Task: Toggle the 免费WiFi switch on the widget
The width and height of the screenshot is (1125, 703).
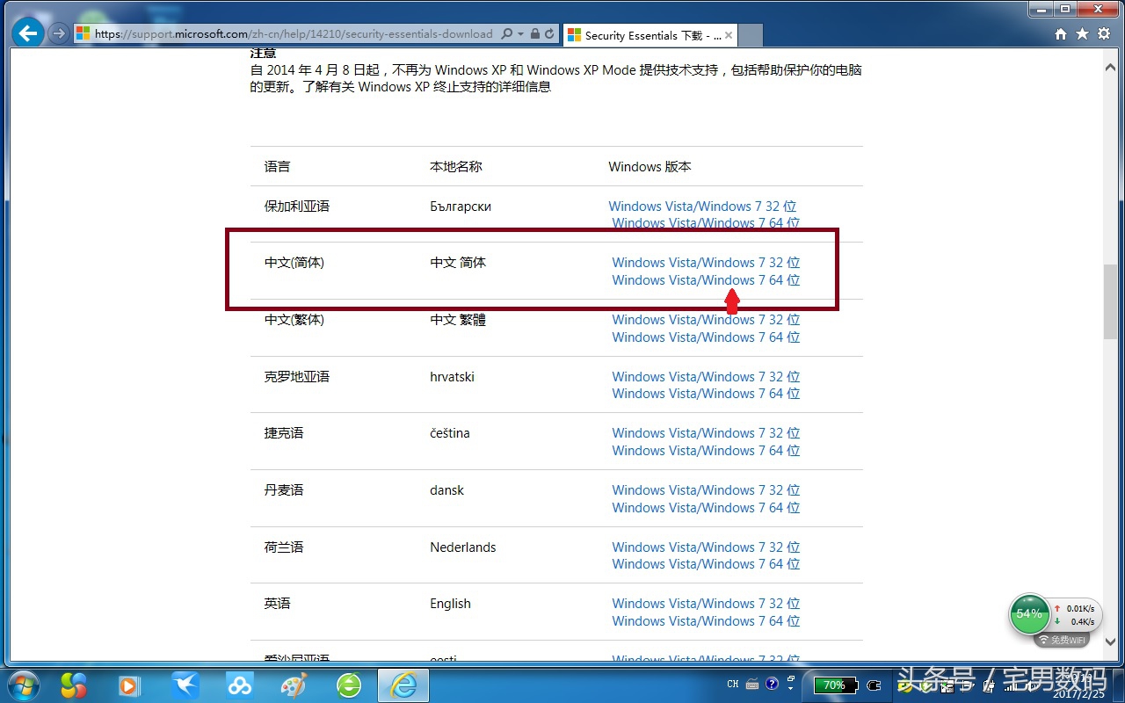Action: point(1061,640)
